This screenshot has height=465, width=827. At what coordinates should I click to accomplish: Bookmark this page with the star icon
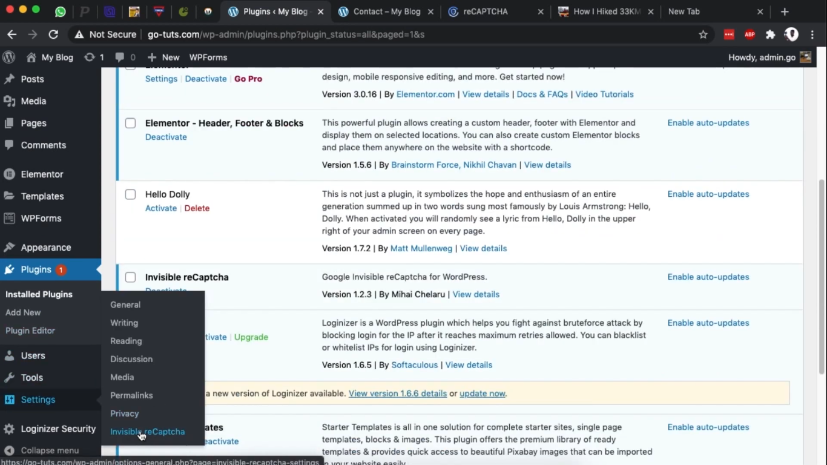pyautogui.click(x=703, y=35)
